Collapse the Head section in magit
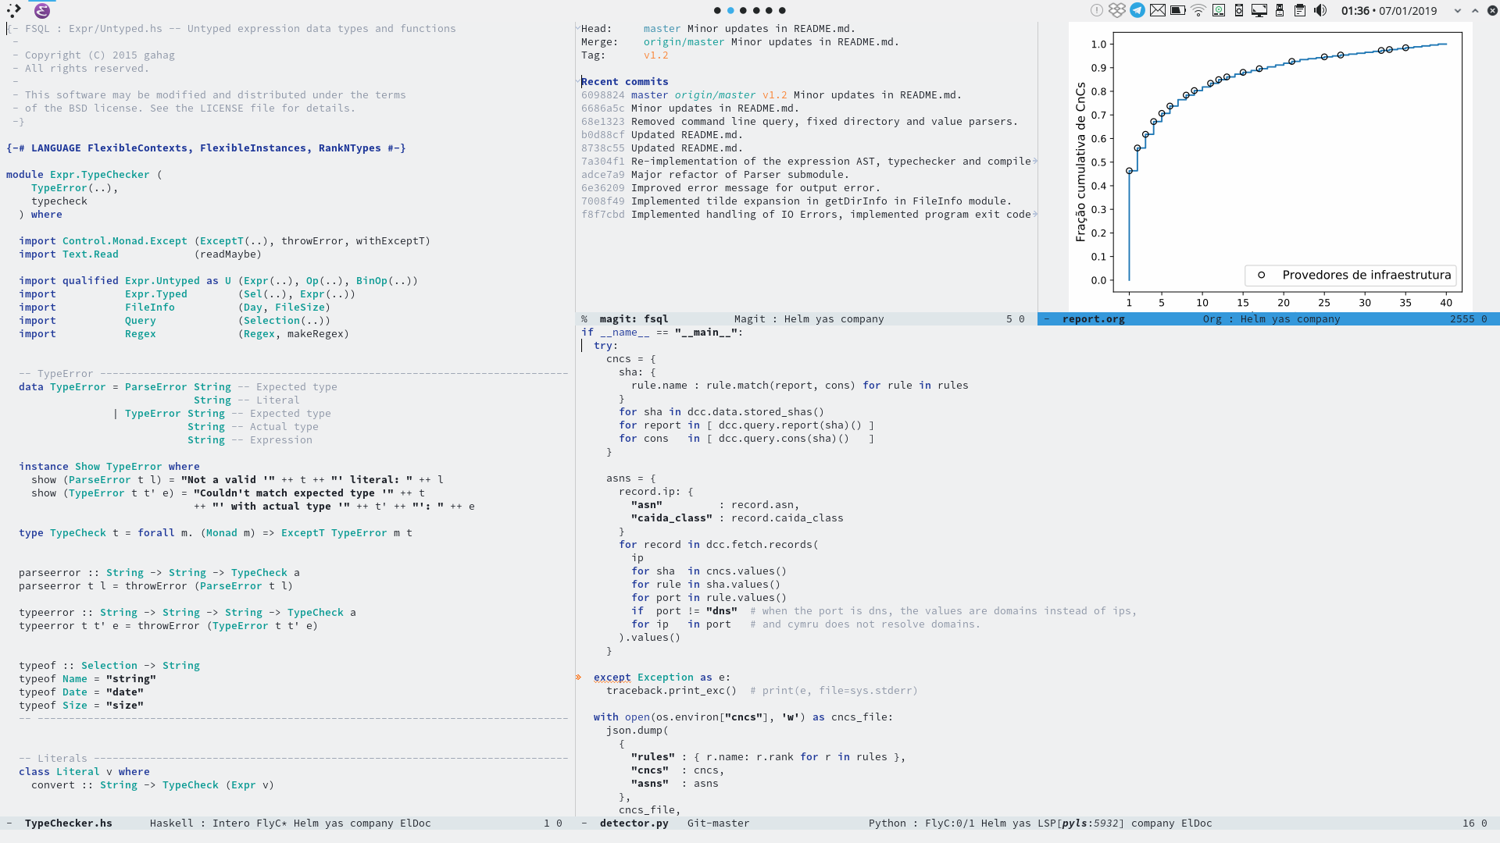 [x=596, y=28]
